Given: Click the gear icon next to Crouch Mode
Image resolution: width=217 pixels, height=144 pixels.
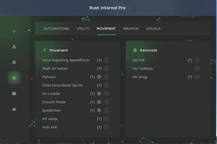Looking at the screenshot, I should pos(99,102).
